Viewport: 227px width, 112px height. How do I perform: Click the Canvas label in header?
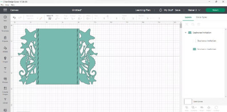pyautogui.click(x=14, y=10)
